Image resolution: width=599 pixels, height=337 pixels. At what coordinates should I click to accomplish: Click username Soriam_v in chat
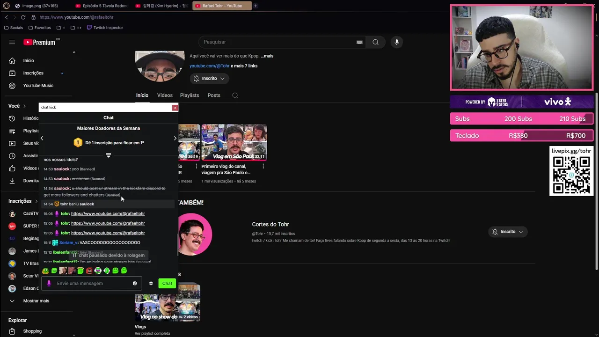point(68,243)
